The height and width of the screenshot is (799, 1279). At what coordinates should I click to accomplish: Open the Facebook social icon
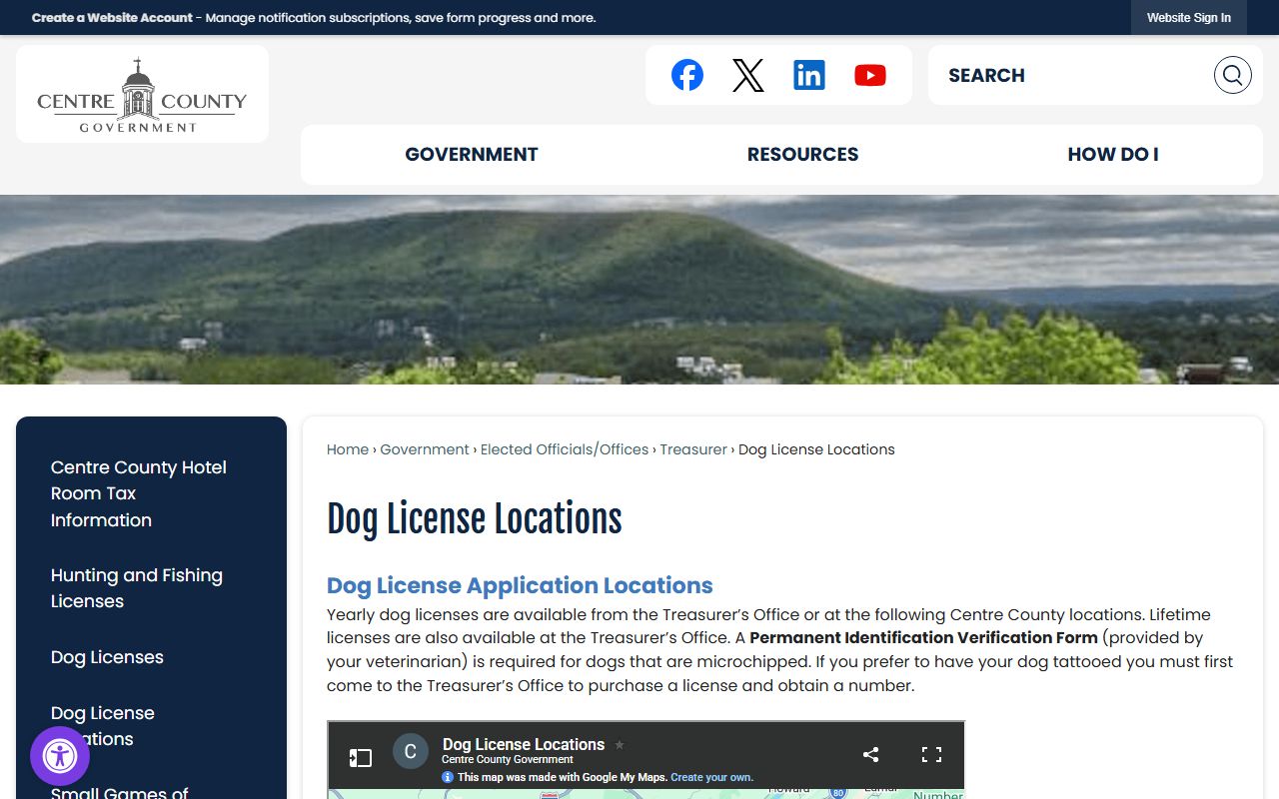pos(687,75)
